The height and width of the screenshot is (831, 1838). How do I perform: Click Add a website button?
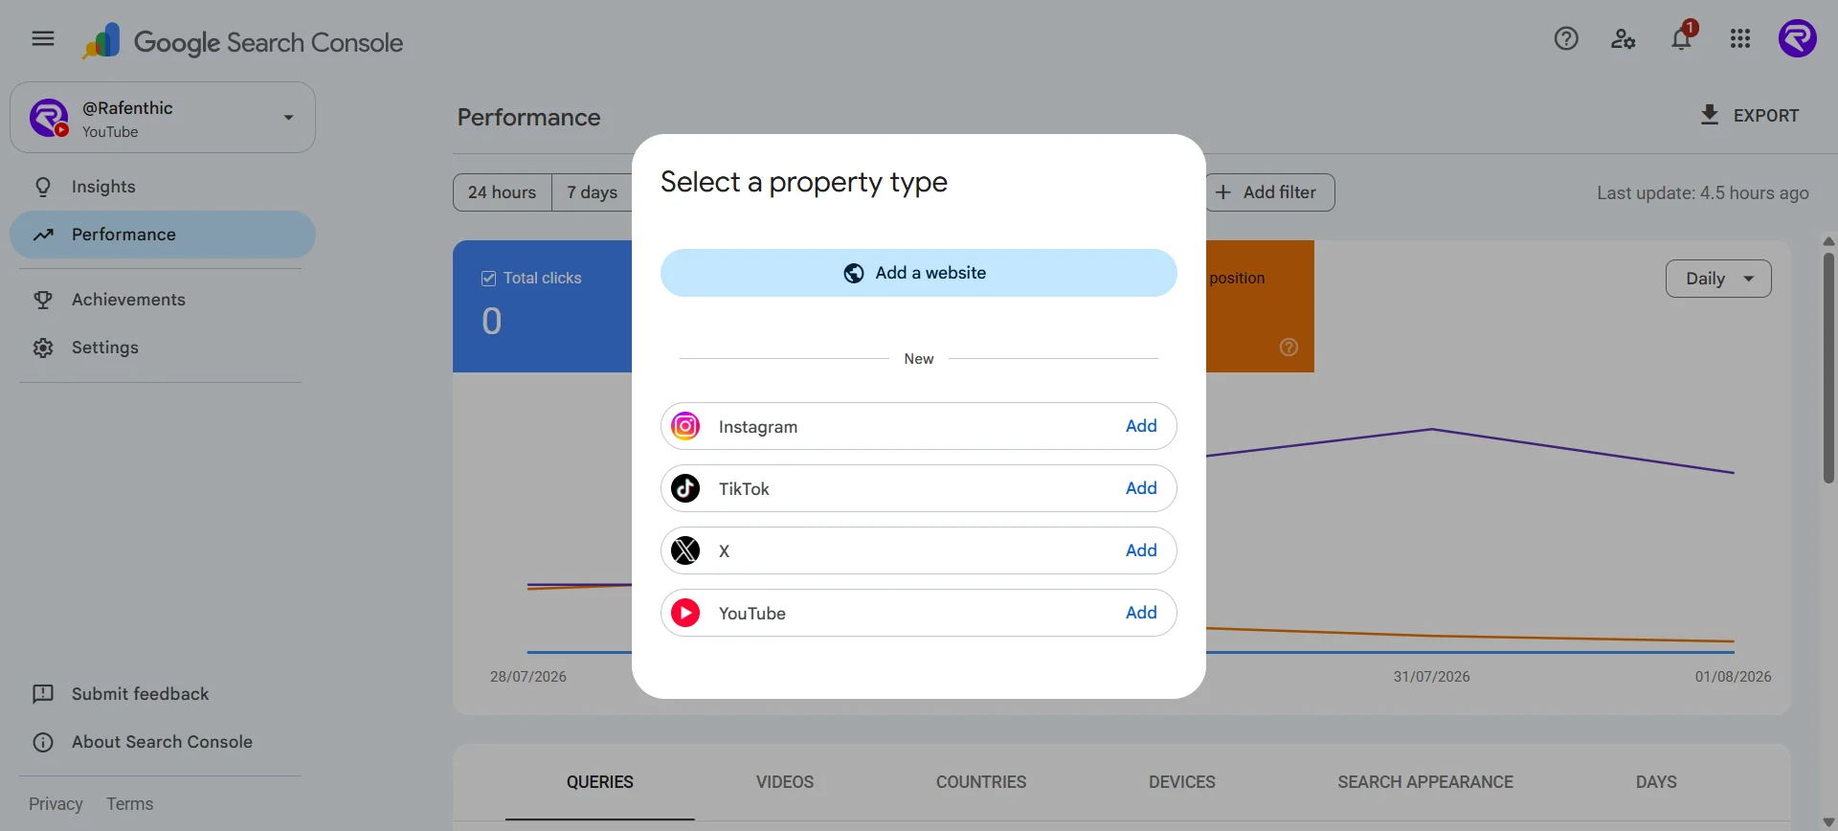pos(919,273)
